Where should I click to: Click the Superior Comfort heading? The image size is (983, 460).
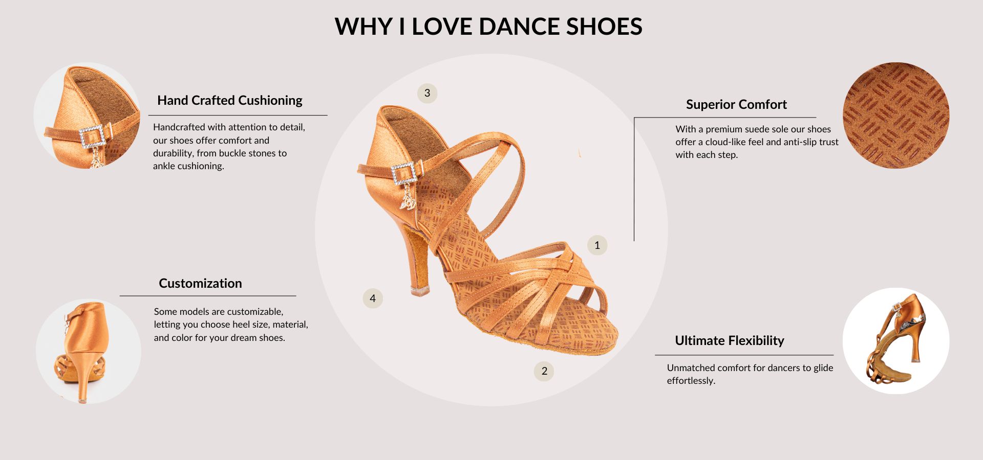[736, 104]
